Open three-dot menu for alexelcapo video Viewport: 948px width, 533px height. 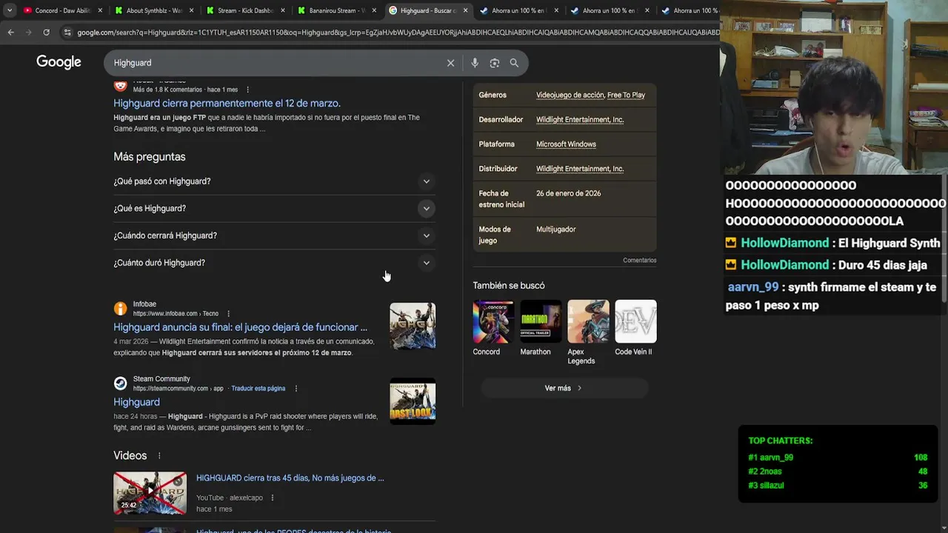(272, 498)
